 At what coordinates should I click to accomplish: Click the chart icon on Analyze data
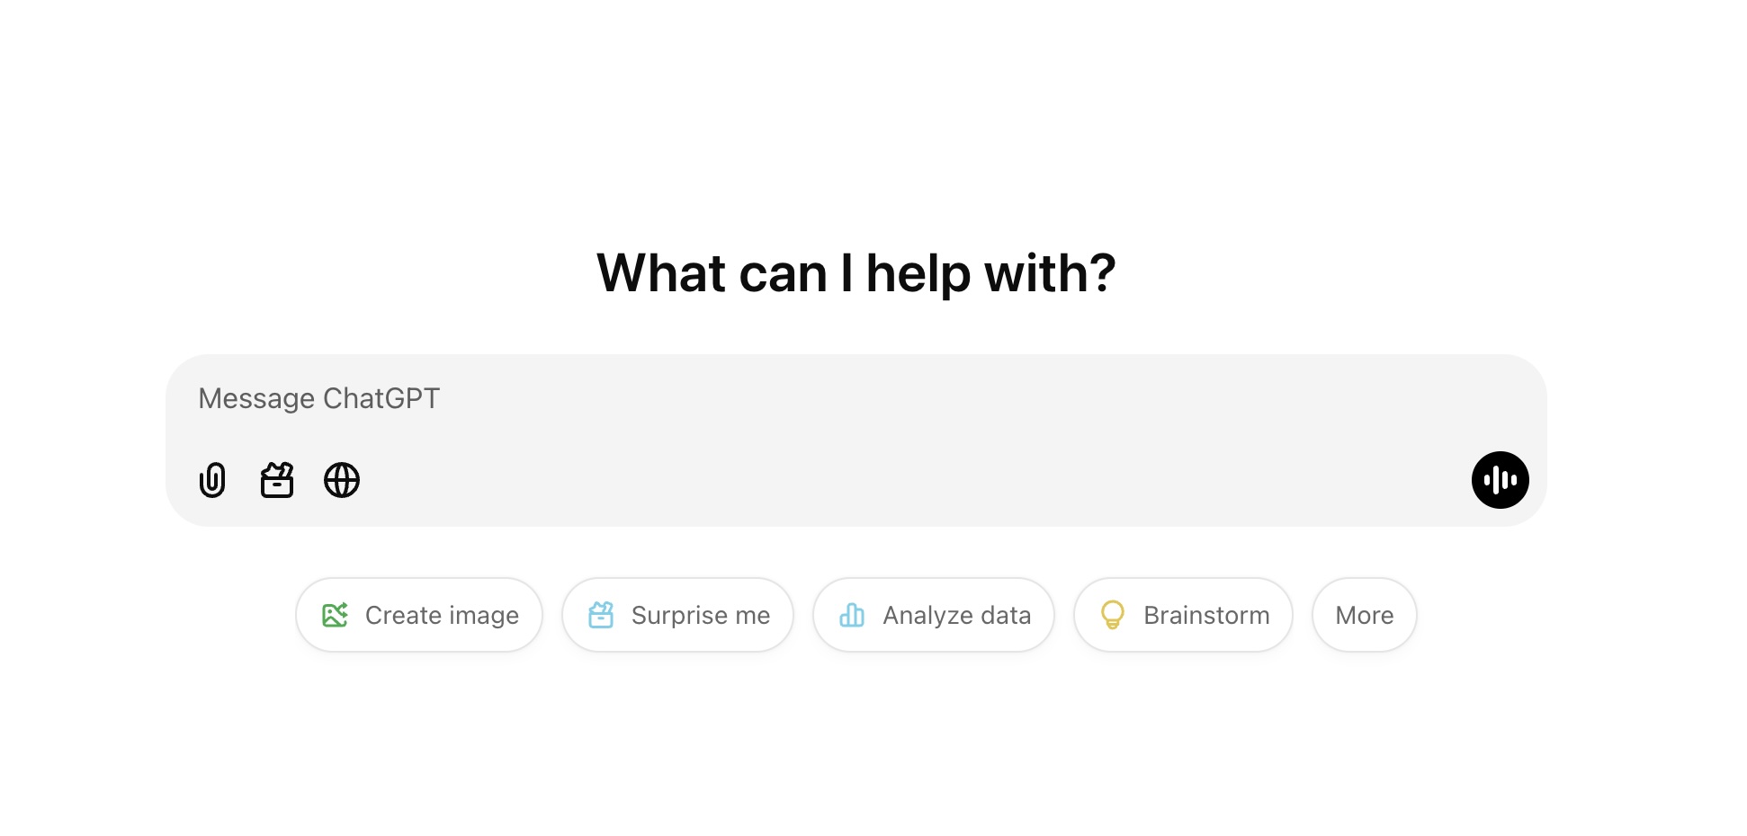point(852,615)
